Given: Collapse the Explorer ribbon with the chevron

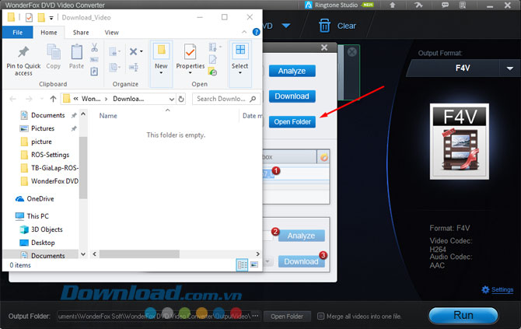Looking at the screenshot, I should tap(244, 32).
